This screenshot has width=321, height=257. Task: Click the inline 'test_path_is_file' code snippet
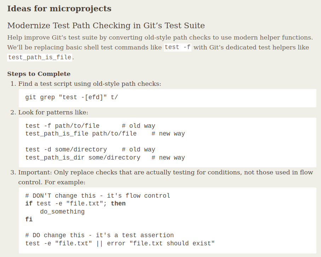[40, 57]
